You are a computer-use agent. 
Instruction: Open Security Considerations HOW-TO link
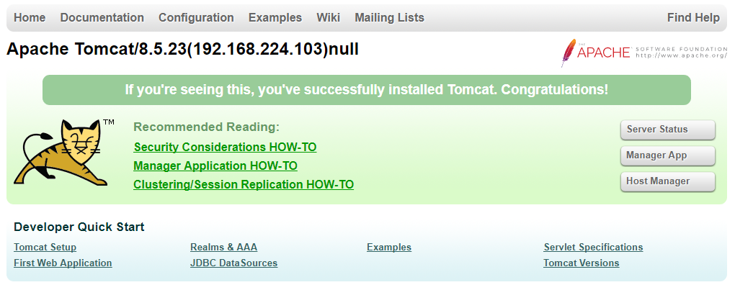click(x=225, y=148)
